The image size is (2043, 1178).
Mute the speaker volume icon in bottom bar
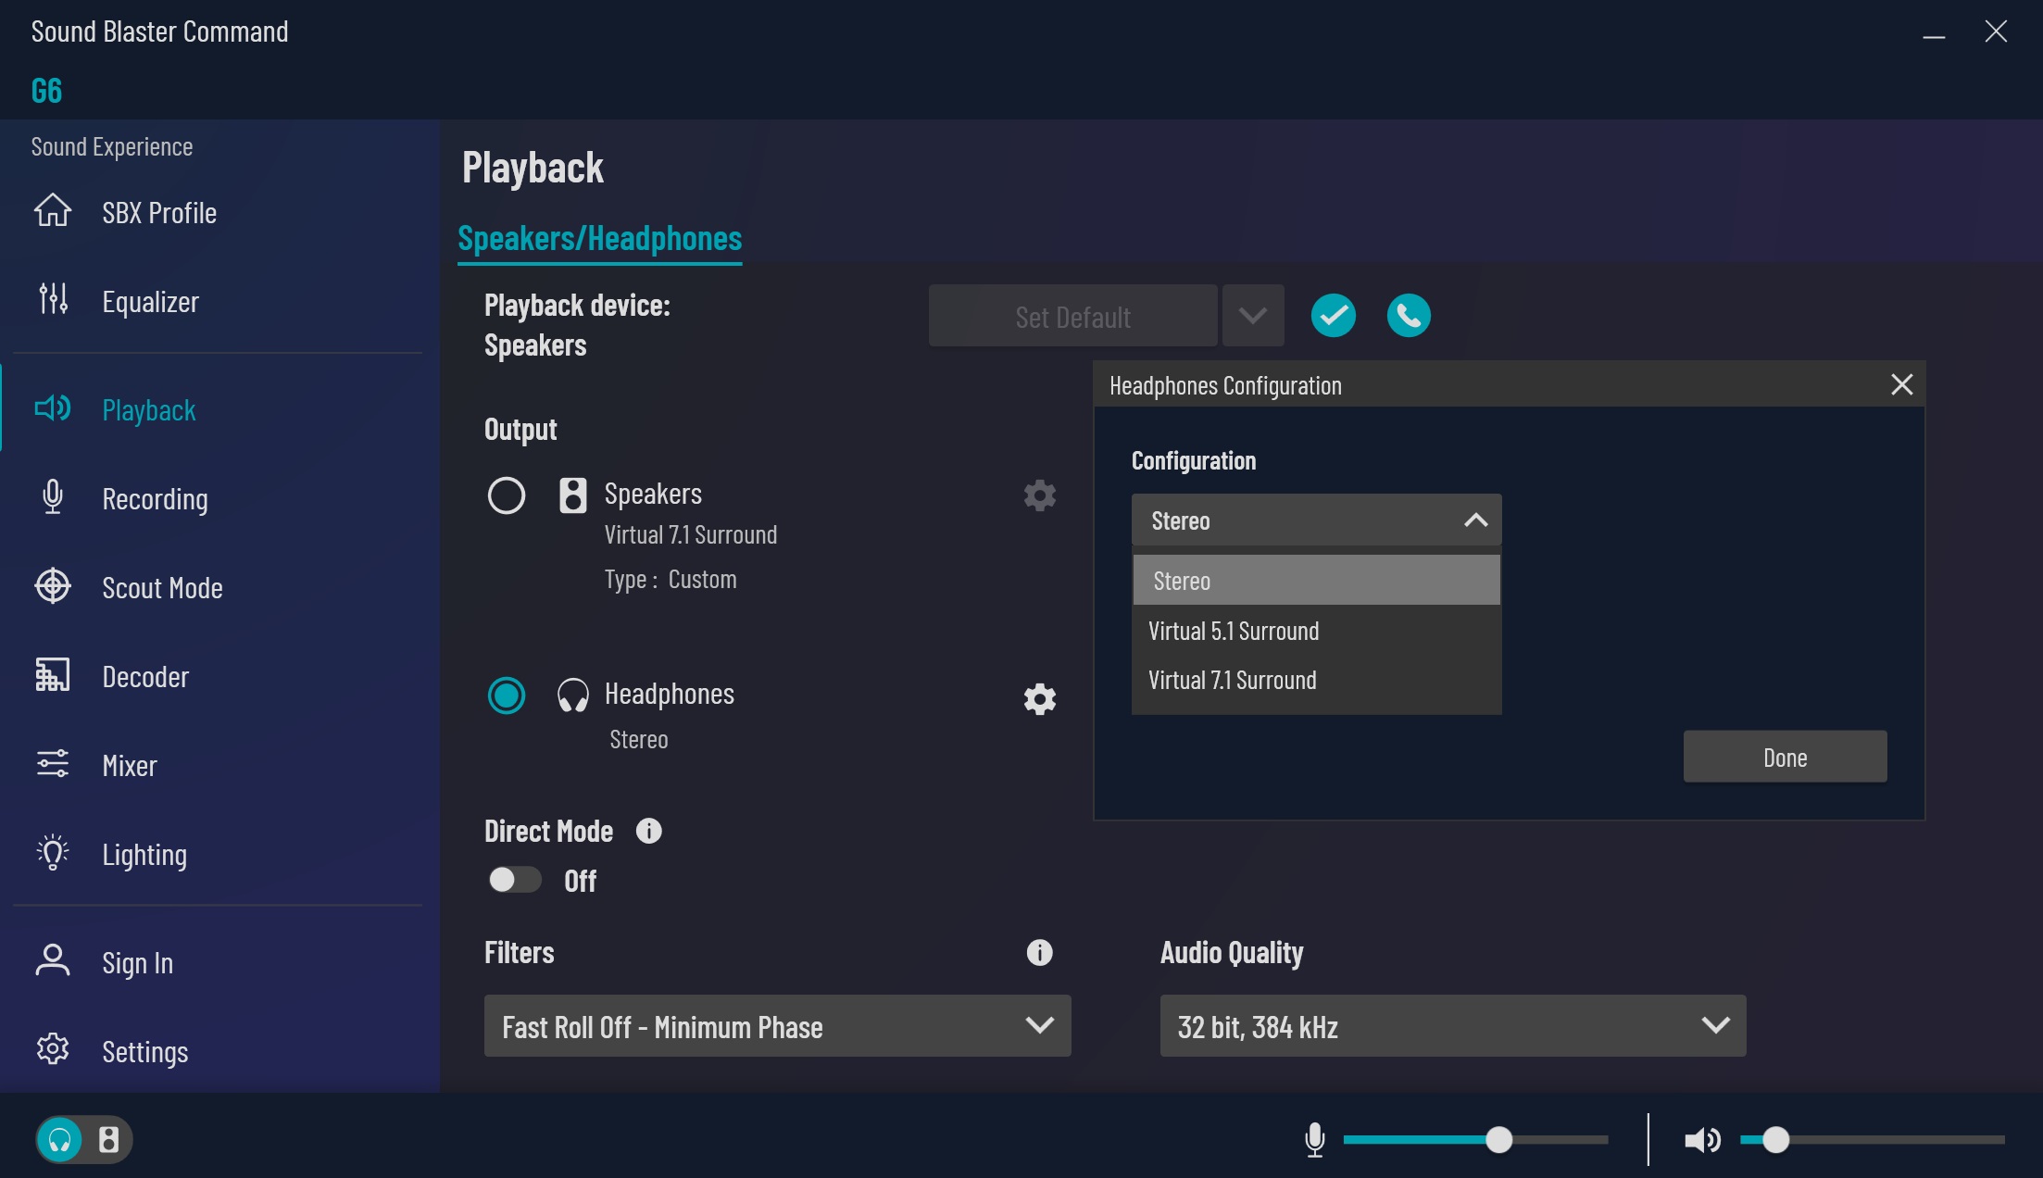pos(1702,1139)
